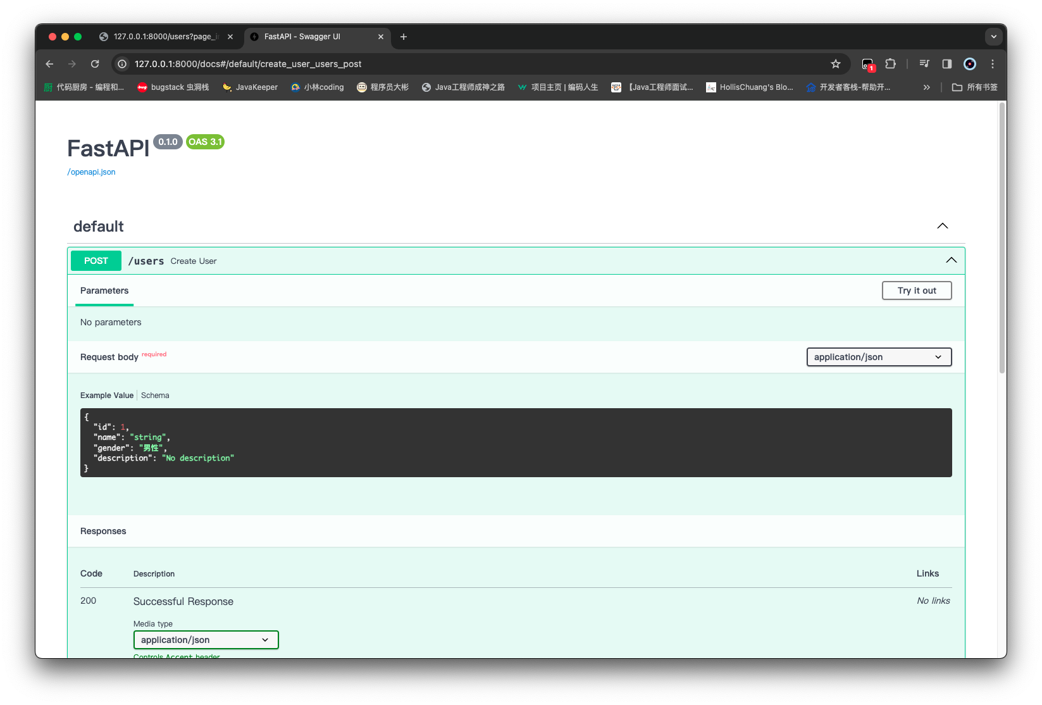Toggle the browser side panel
Image resolution: width=1042 pixels, height=705 pixels.
click(x=947, y=64)
